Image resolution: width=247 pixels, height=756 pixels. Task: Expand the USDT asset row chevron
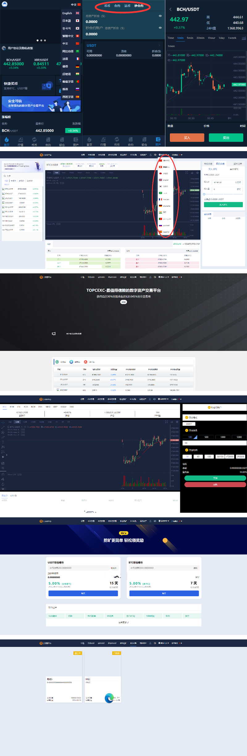(159, 45)
